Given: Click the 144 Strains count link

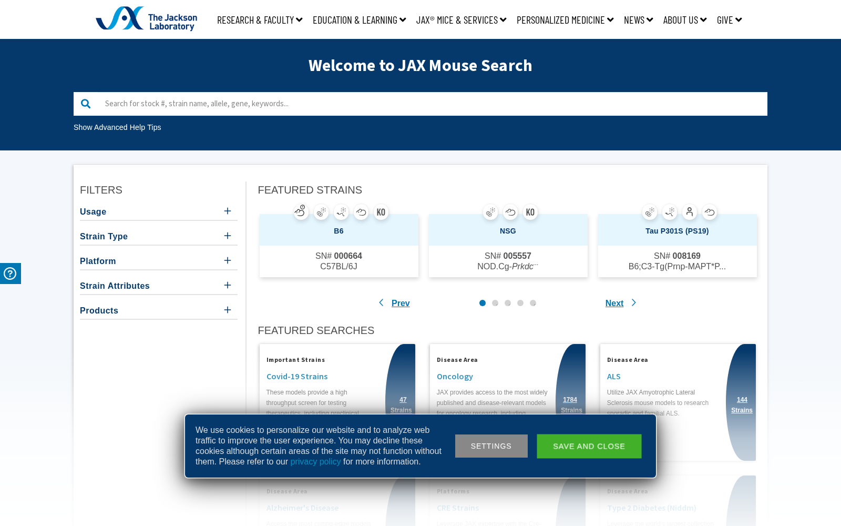Looking at the screenshot, I should tap(742, 405).
